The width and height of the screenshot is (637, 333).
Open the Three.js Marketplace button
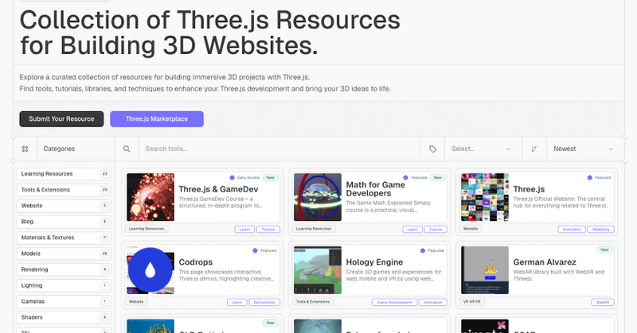coord(157,119)
